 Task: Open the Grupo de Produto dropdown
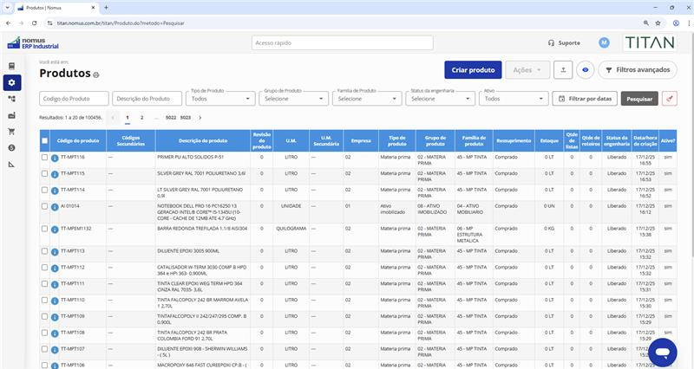coord(294,99)
